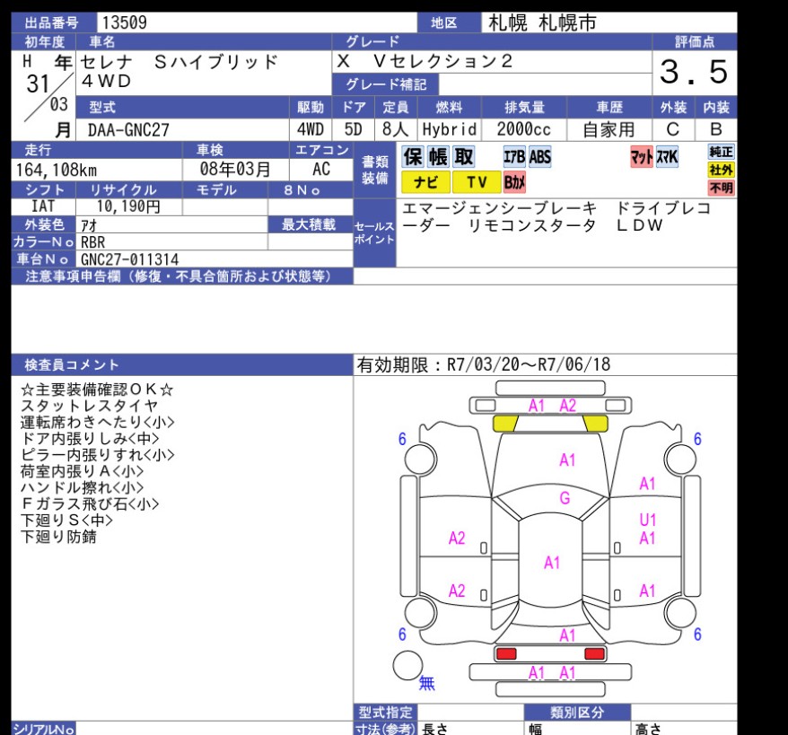Click the drive value 4WD under 駆動
This screenshot has height=735, width=788.
pos(310,129)
